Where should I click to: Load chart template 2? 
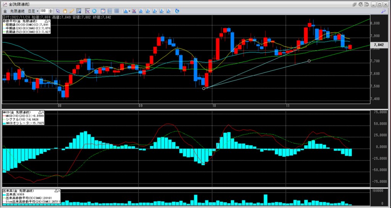pos(148,11)
